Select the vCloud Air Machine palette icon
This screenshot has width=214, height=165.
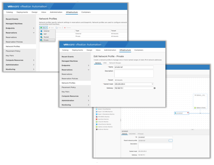click(x=97, y=122)
